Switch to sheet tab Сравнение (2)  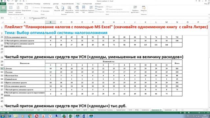[157, 110]
